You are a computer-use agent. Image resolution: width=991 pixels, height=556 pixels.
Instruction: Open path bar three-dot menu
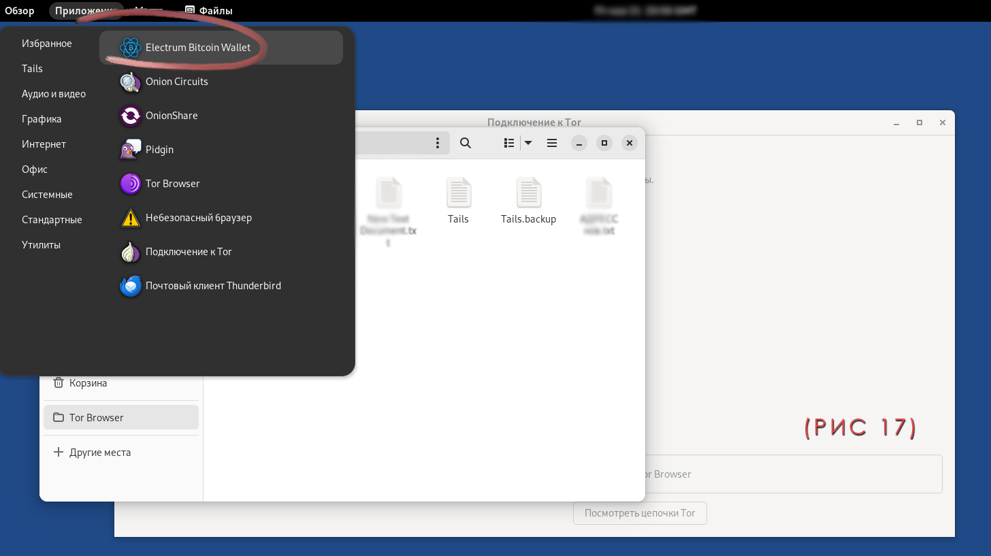pos(438,143)
